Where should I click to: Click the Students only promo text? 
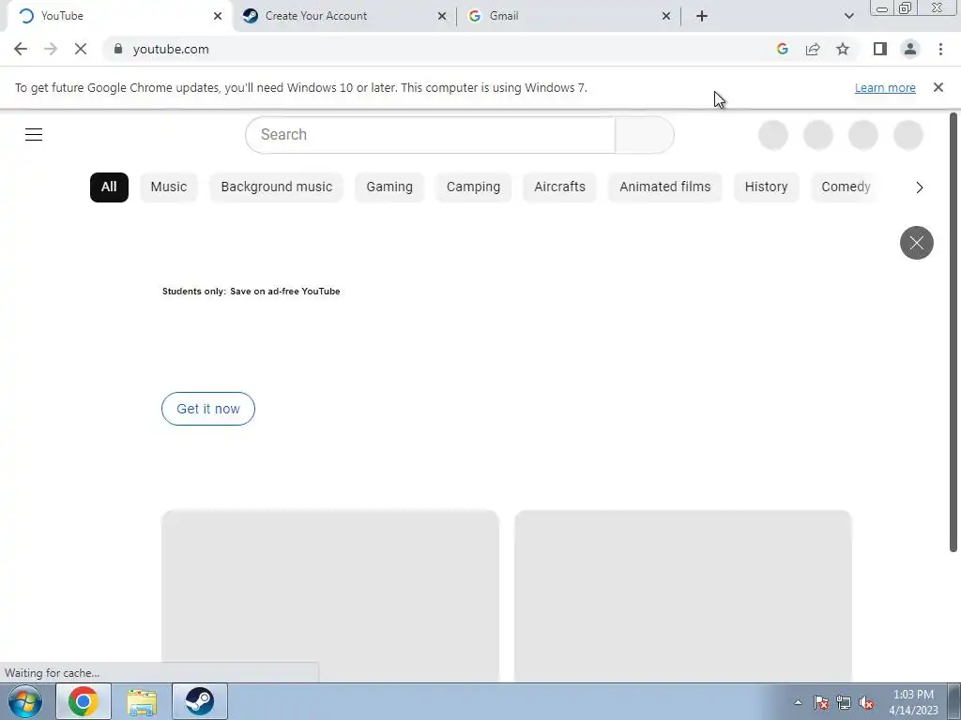pyautogui.click(x=252, y=292)
